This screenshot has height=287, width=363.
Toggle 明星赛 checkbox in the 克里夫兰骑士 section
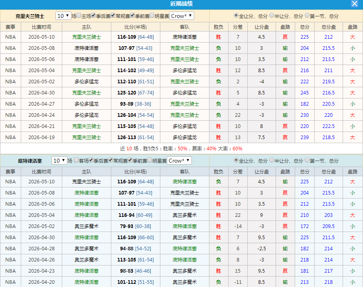152,15
